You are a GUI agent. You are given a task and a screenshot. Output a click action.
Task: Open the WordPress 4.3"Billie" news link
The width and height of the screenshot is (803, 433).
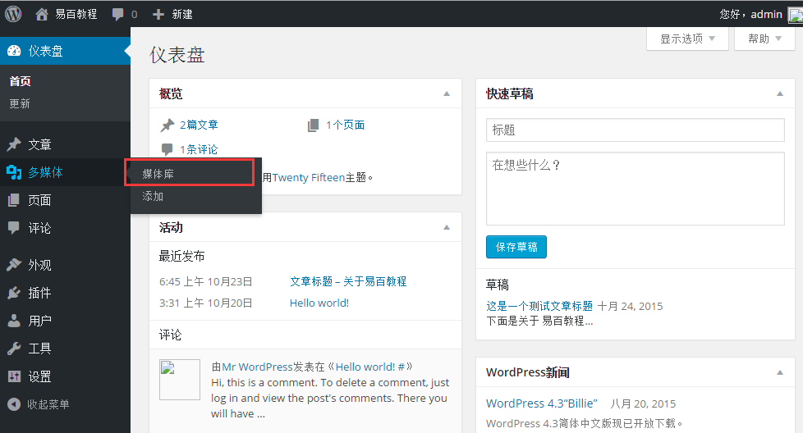(542, 403)
